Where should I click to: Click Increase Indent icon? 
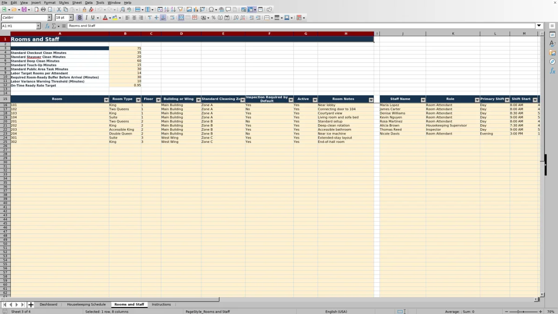coord(252,18)
